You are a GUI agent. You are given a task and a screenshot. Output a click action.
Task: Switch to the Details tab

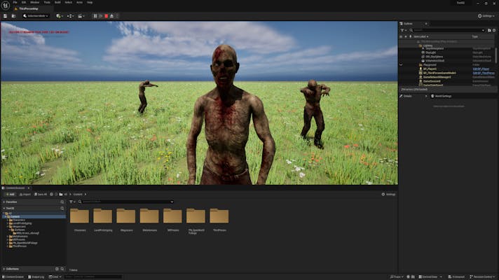(408, 96)
